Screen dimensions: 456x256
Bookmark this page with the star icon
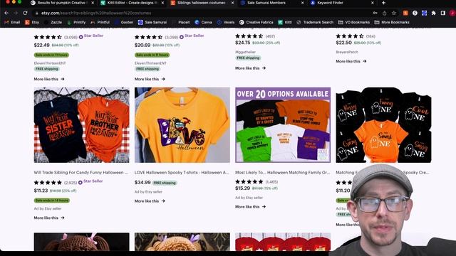(x=394, y=13)
